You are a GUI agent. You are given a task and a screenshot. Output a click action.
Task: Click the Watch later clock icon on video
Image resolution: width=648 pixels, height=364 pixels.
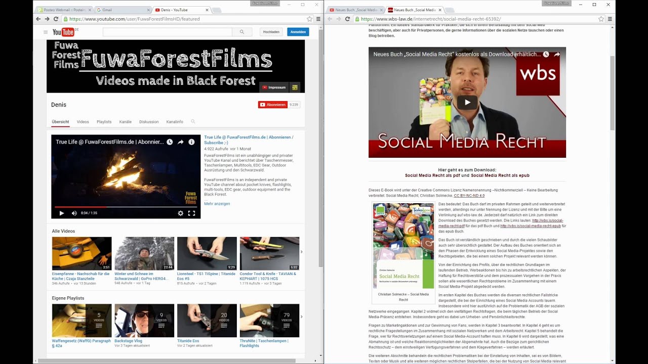[170, 142]
